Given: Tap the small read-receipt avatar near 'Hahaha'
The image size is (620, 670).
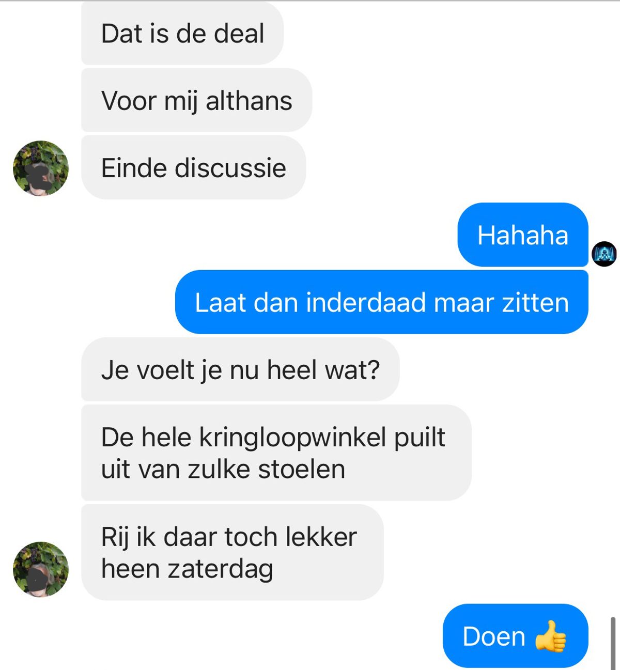Looking at the screenshot, I should point(604,254).
